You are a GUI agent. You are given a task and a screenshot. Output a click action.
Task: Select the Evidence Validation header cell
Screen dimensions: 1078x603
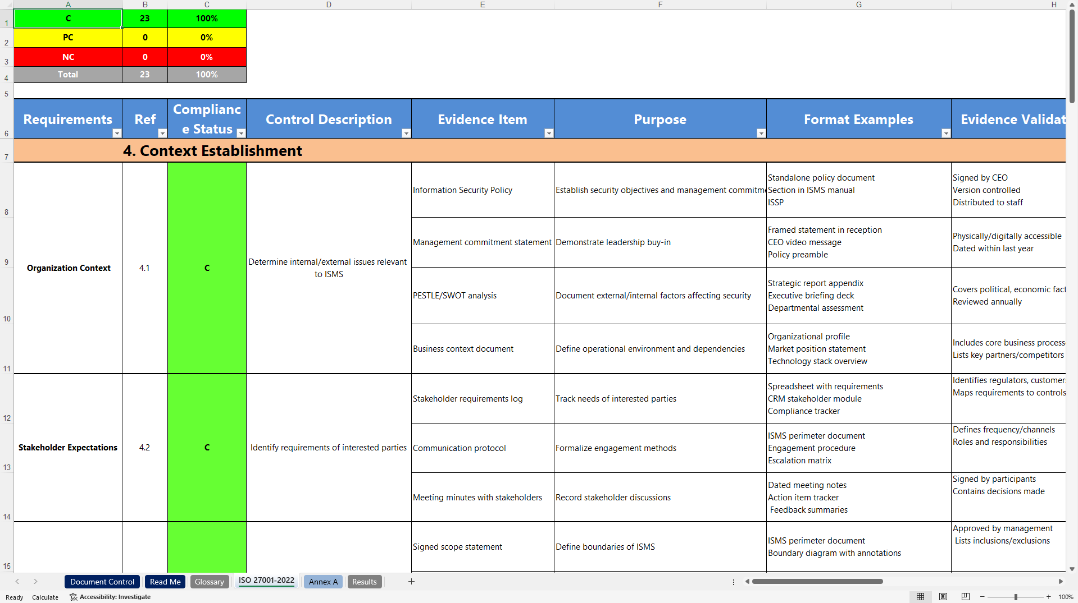point(1009,119)
